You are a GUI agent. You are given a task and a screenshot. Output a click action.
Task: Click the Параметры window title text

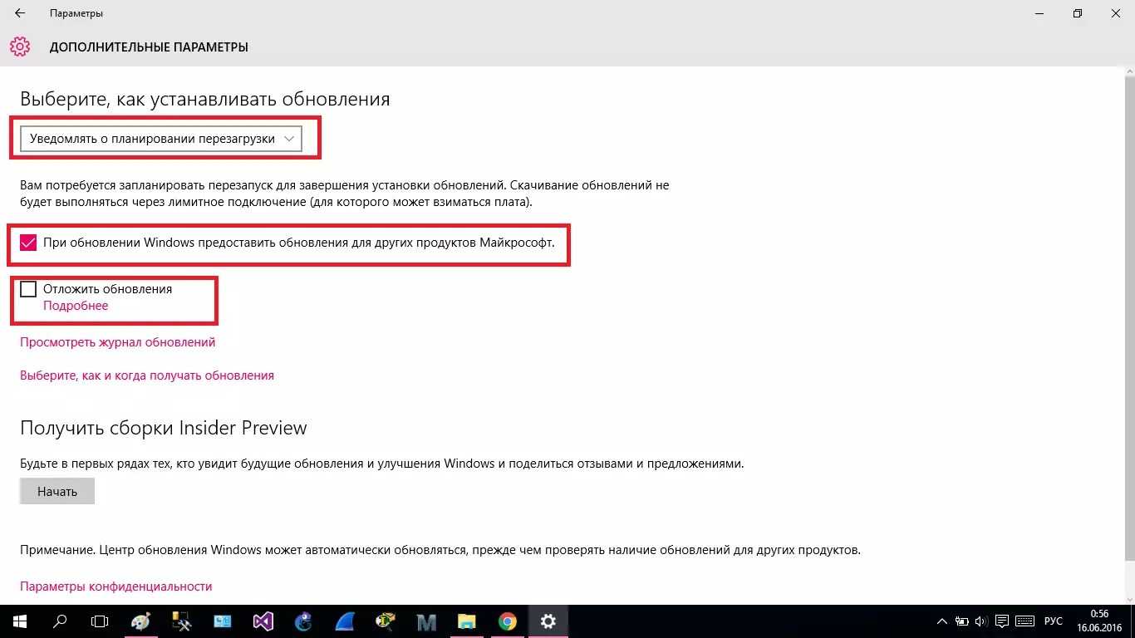point(76,13)
